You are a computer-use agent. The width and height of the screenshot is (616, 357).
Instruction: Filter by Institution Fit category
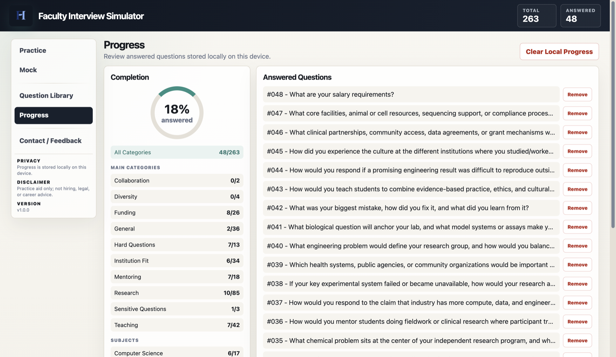click(177, 261)
